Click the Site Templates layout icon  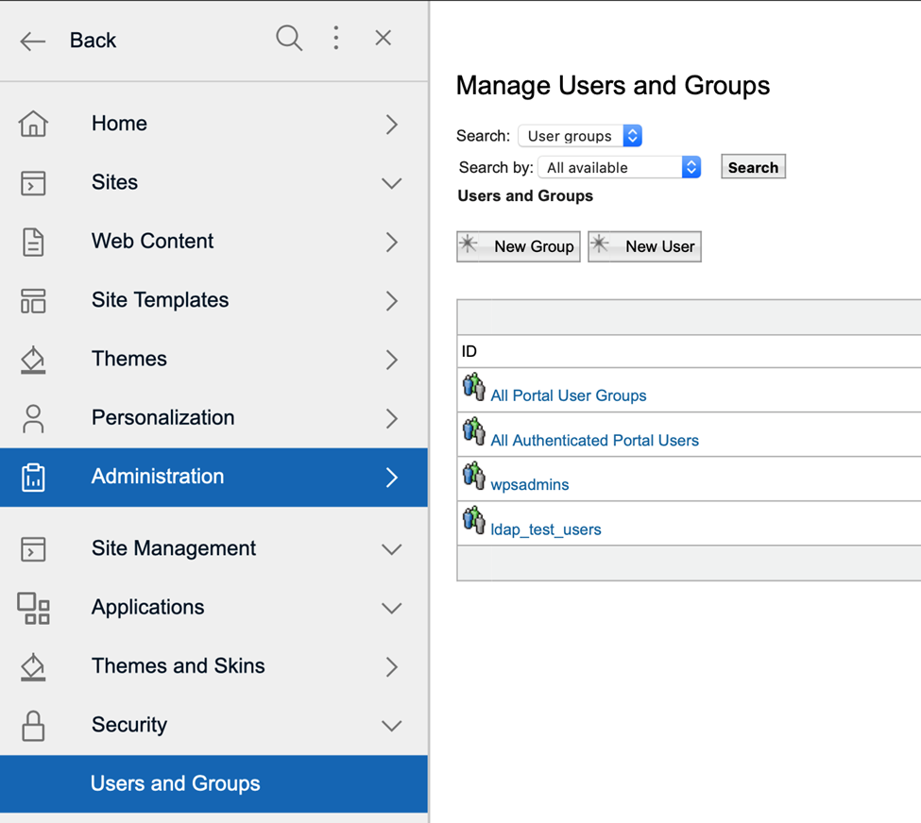(33, 300)
